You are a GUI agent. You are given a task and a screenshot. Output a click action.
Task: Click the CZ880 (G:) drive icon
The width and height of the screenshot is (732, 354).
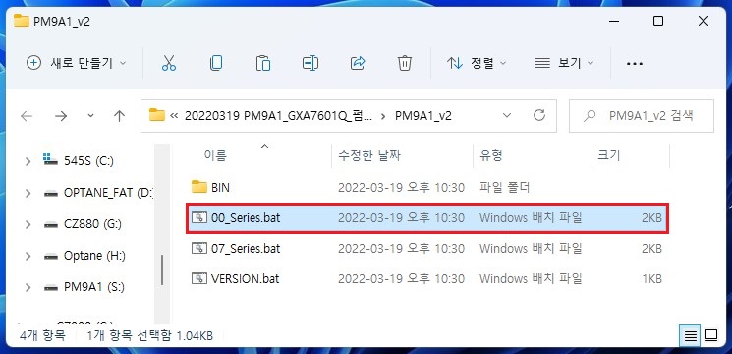click(x=51, y=224)
